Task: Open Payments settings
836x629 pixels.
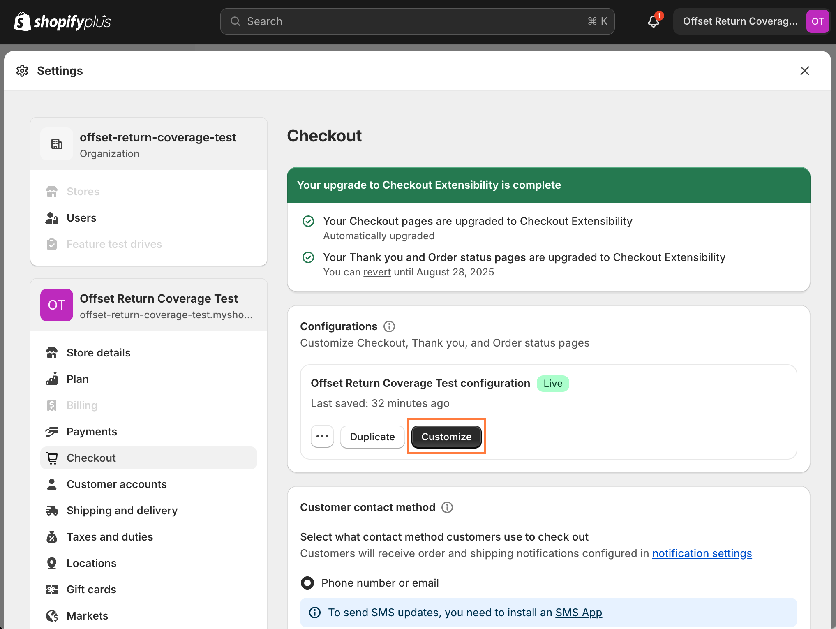Action: [92, 432]
